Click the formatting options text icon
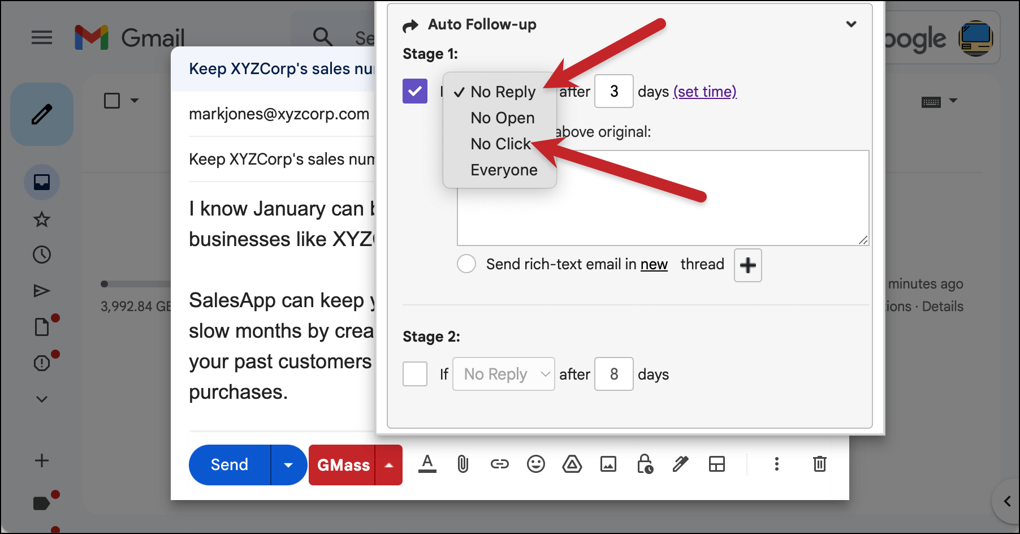 click(427, 464)
